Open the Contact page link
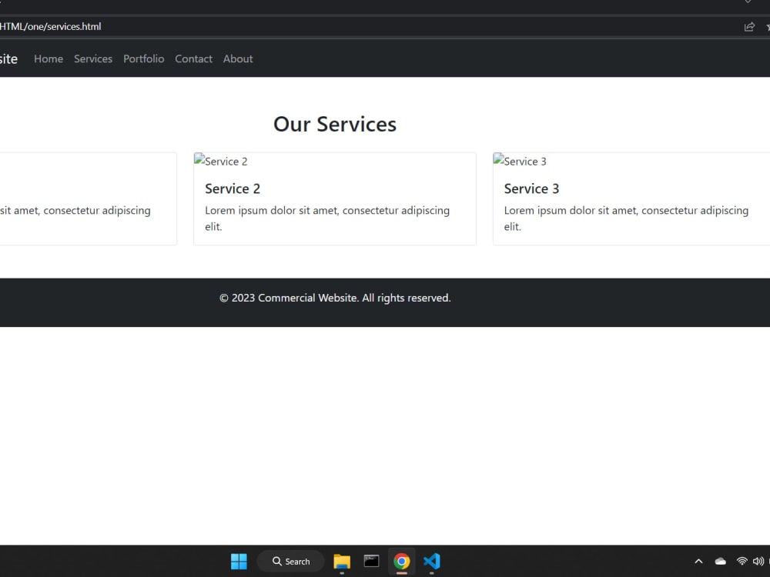This screenshot has width=770, height=577. coord(193,58)
